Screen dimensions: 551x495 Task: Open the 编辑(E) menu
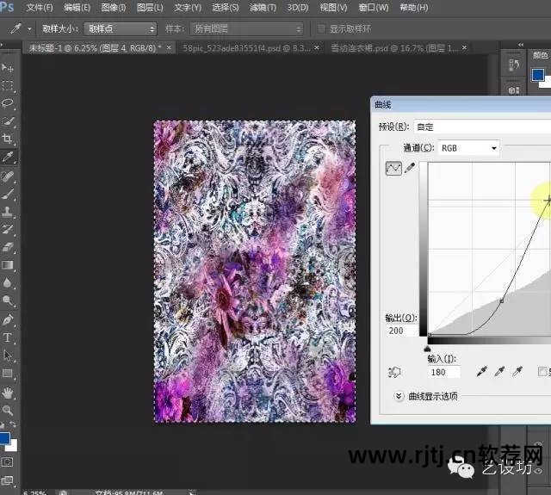click(77, 8)
